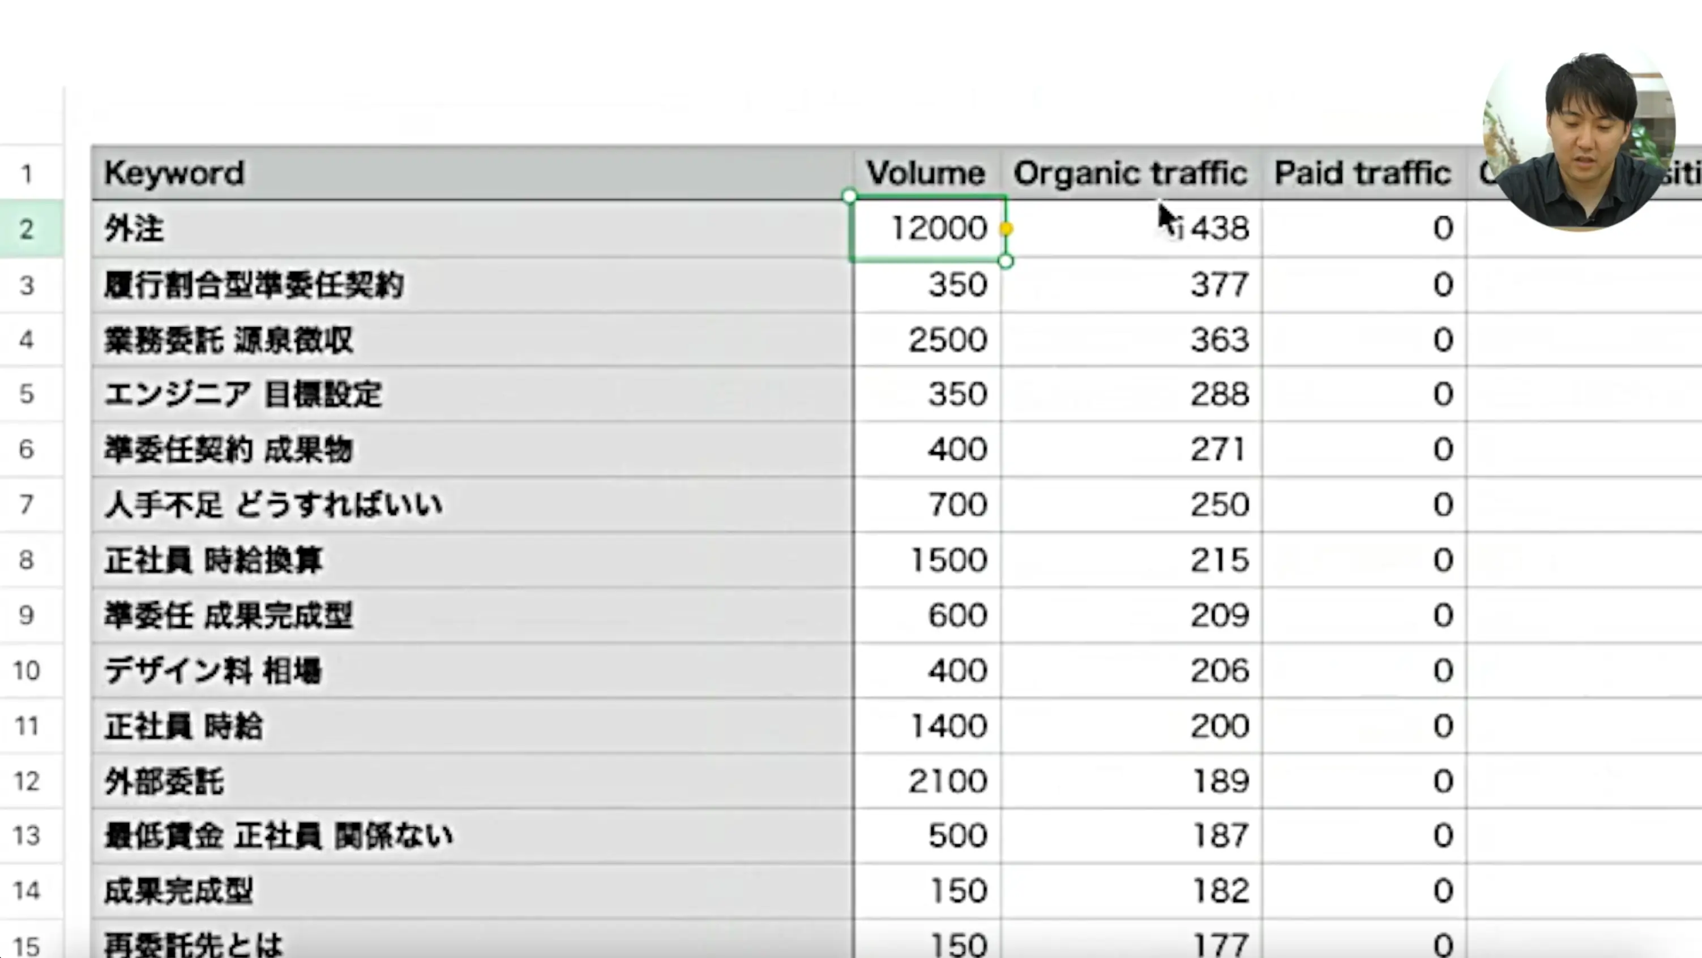Select Volume value 2500
Image resolution: width=1702 pixels, height=958 pixels.
tap(927, 340)
